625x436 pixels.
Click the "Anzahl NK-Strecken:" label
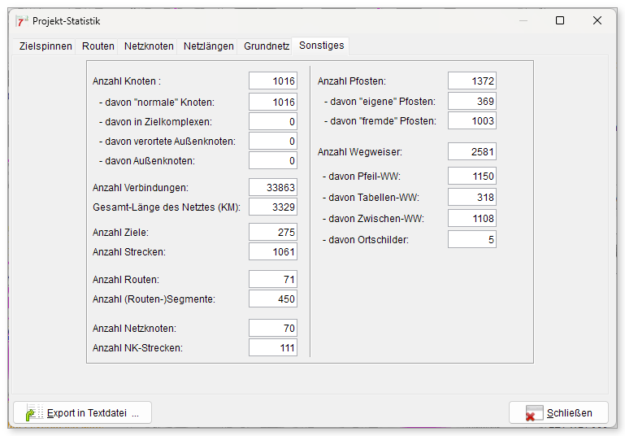pyautogui.click(x=137, y=348)
